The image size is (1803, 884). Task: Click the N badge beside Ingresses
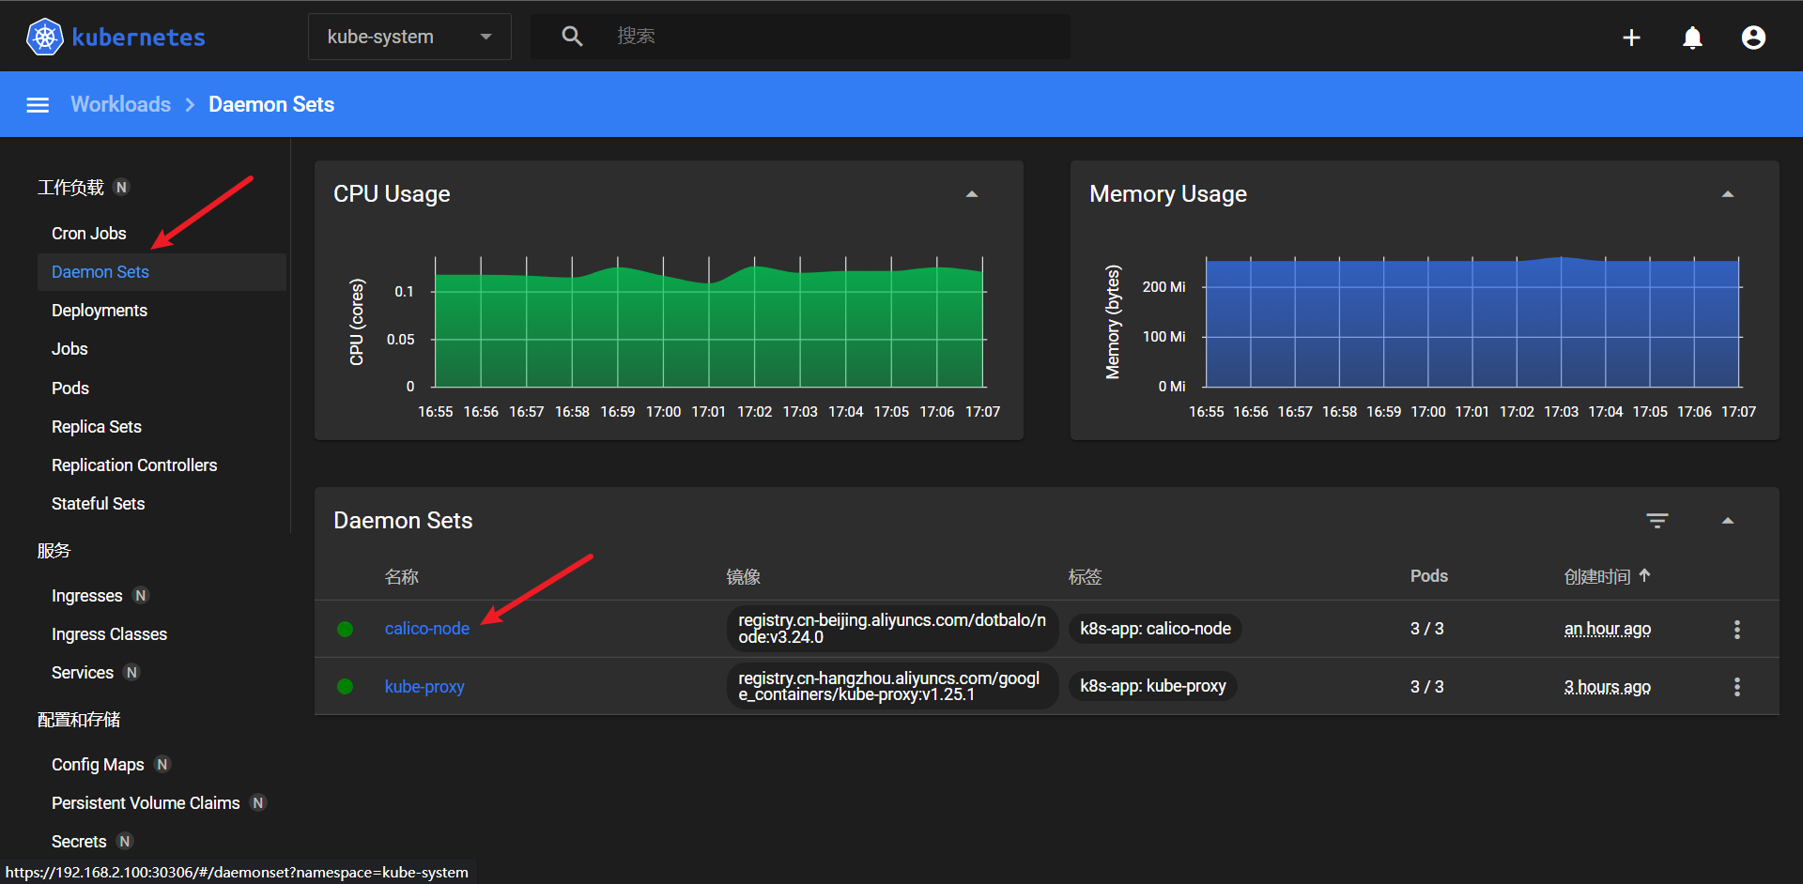point(141,596)
